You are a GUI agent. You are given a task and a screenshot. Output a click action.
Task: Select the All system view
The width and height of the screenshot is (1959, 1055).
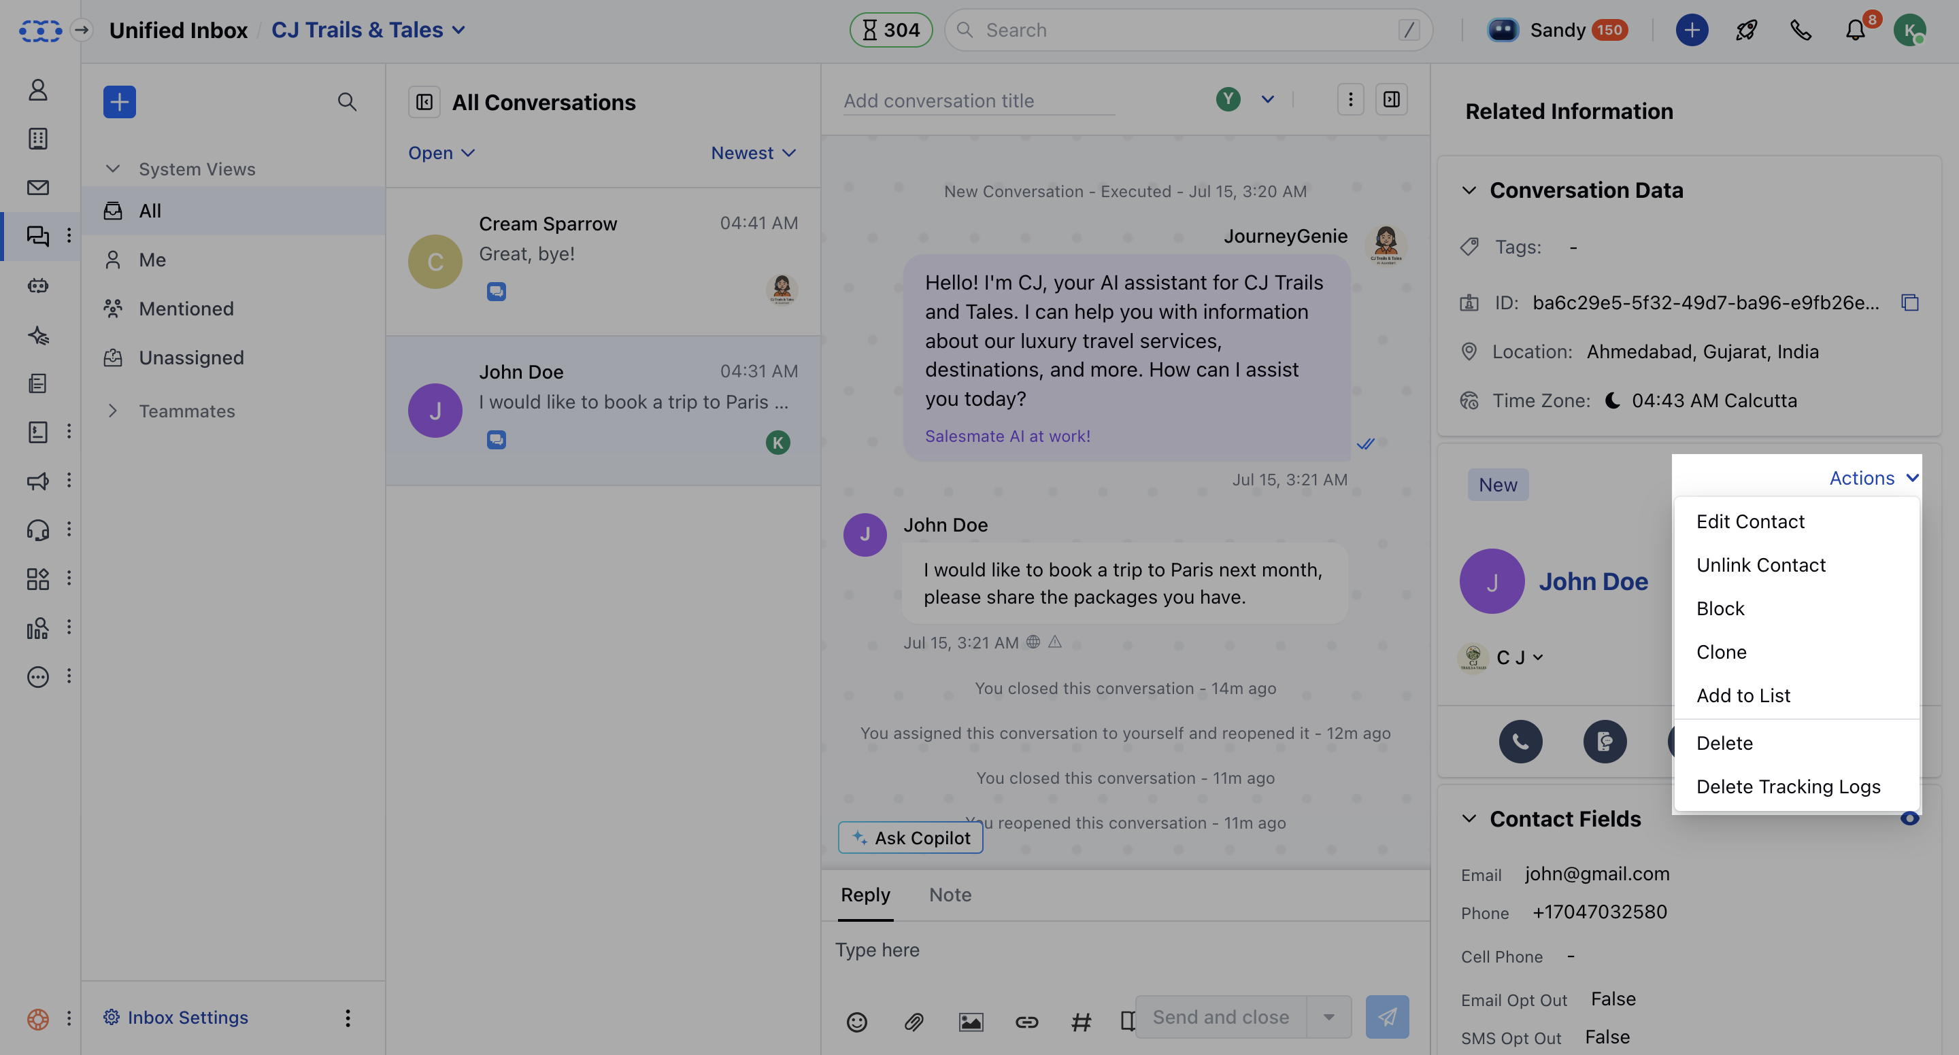coord(233,211)
